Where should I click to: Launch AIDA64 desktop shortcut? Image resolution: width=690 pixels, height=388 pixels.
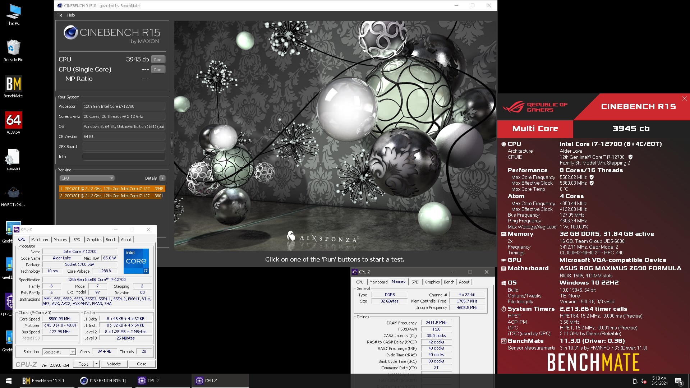tap(13, 123)
